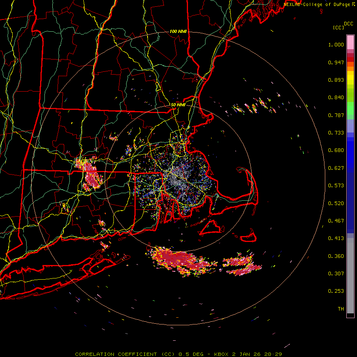Click the 0.307 scale value
This screenshot has width=357, height=357.
point(336,274)
